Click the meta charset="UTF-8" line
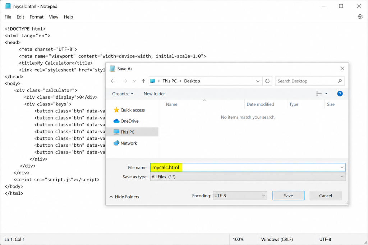Screen dimensions: 368x245 (48, 49)
